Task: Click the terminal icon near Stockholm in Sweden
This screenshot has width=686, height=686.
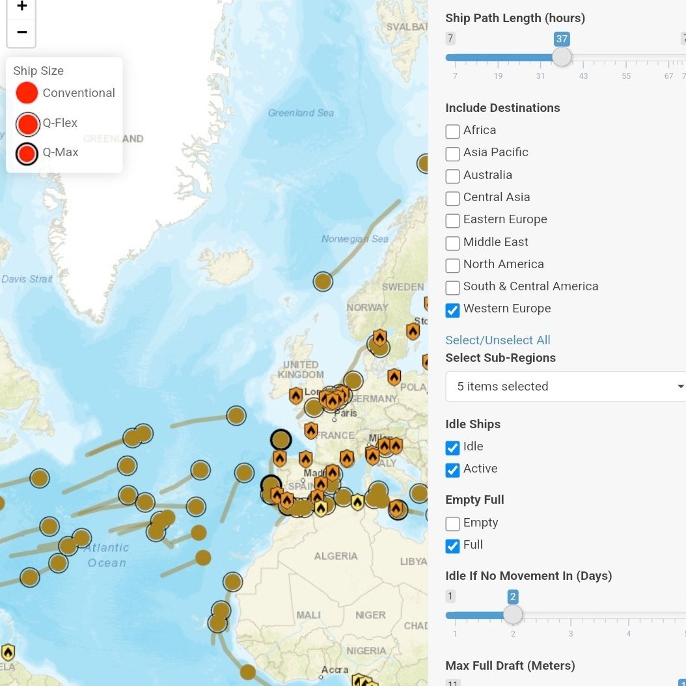Action: (413, 332)
